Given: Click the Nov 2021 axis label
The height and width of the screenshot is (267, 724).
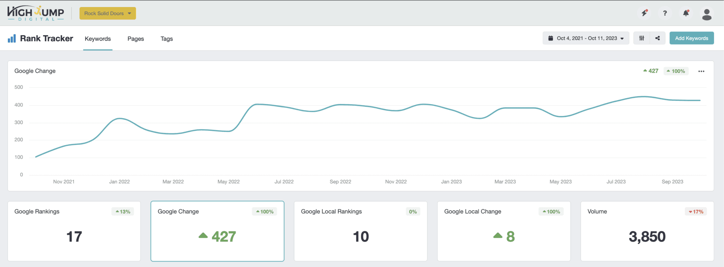Looking at the screenshot, I should pyautogui.click(x=64, y=182).
